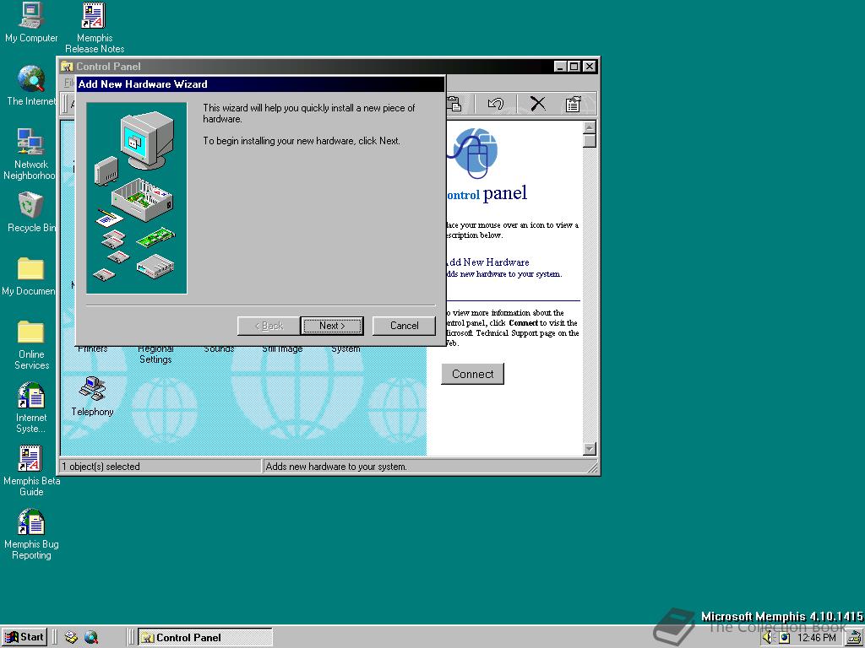Viewport: 865px width, 648px height.
Task: Select the Network Neighborhood desktop icon
Action: pos(30,154)
